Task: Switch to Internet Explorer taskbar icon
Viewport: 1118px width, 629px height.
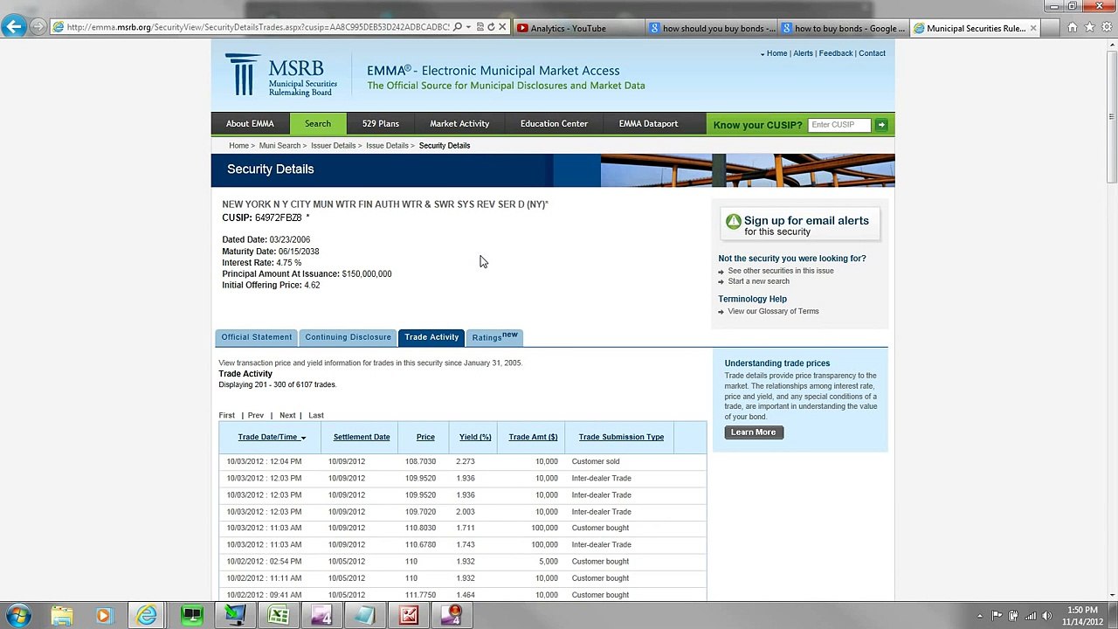Action: (x=147, y=616)
